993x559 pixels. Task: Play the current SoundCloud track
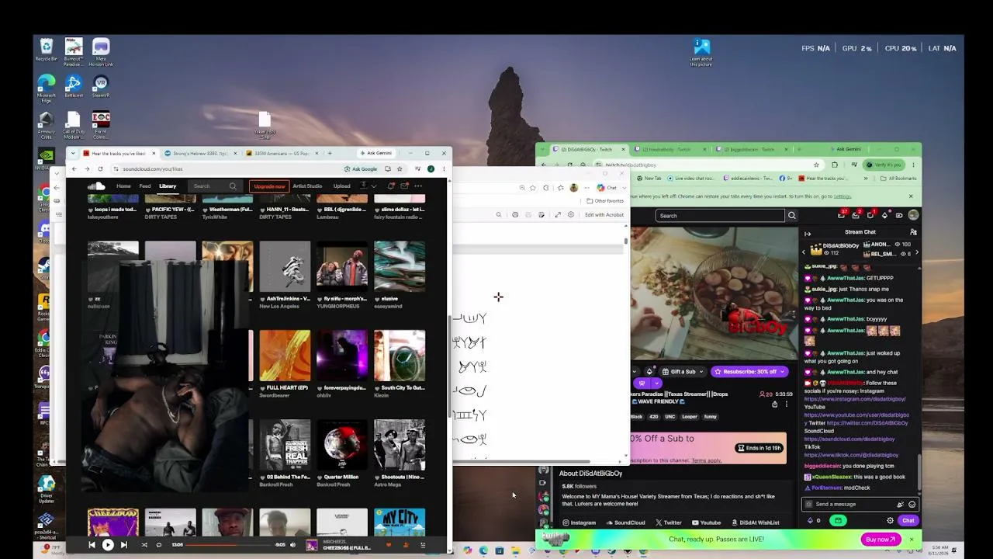[x=108, y=545]
